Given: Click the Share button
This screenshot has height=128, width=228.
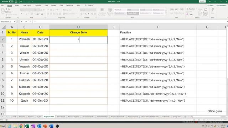Looking at the screenshot, I should [210, 5].
